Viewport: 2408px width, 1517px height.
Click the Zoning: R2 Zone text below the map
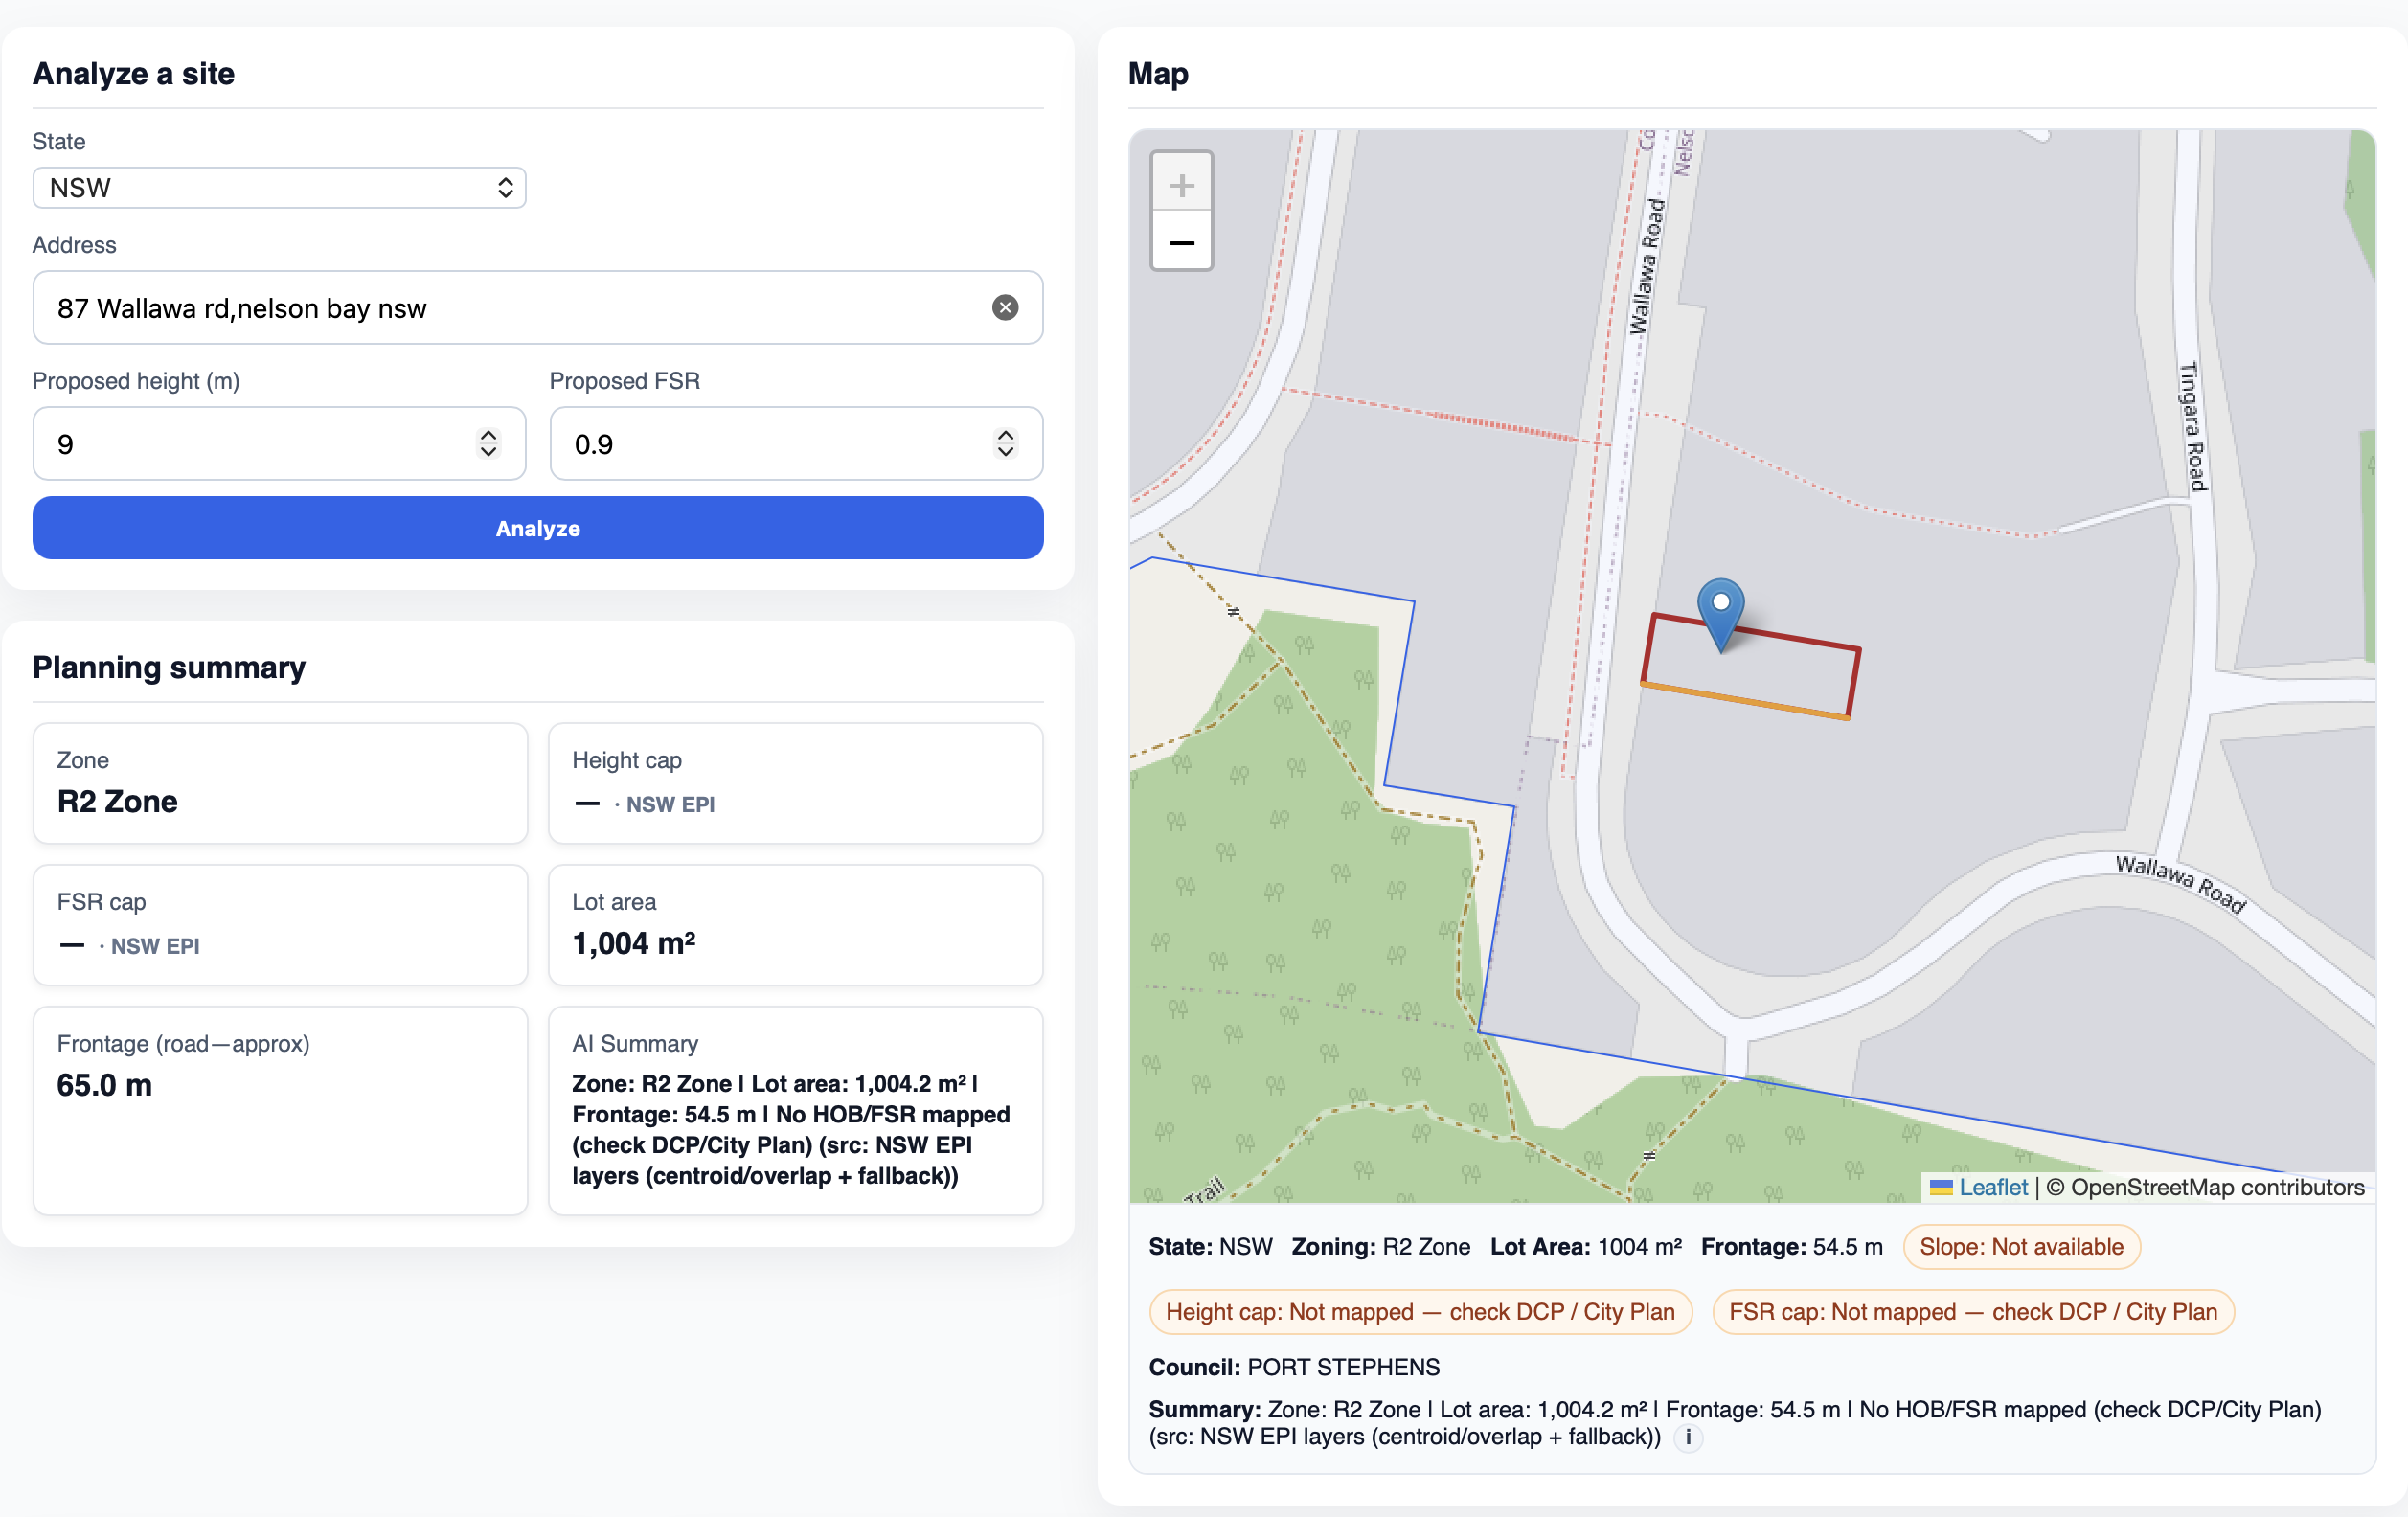coord(1381,1247)
